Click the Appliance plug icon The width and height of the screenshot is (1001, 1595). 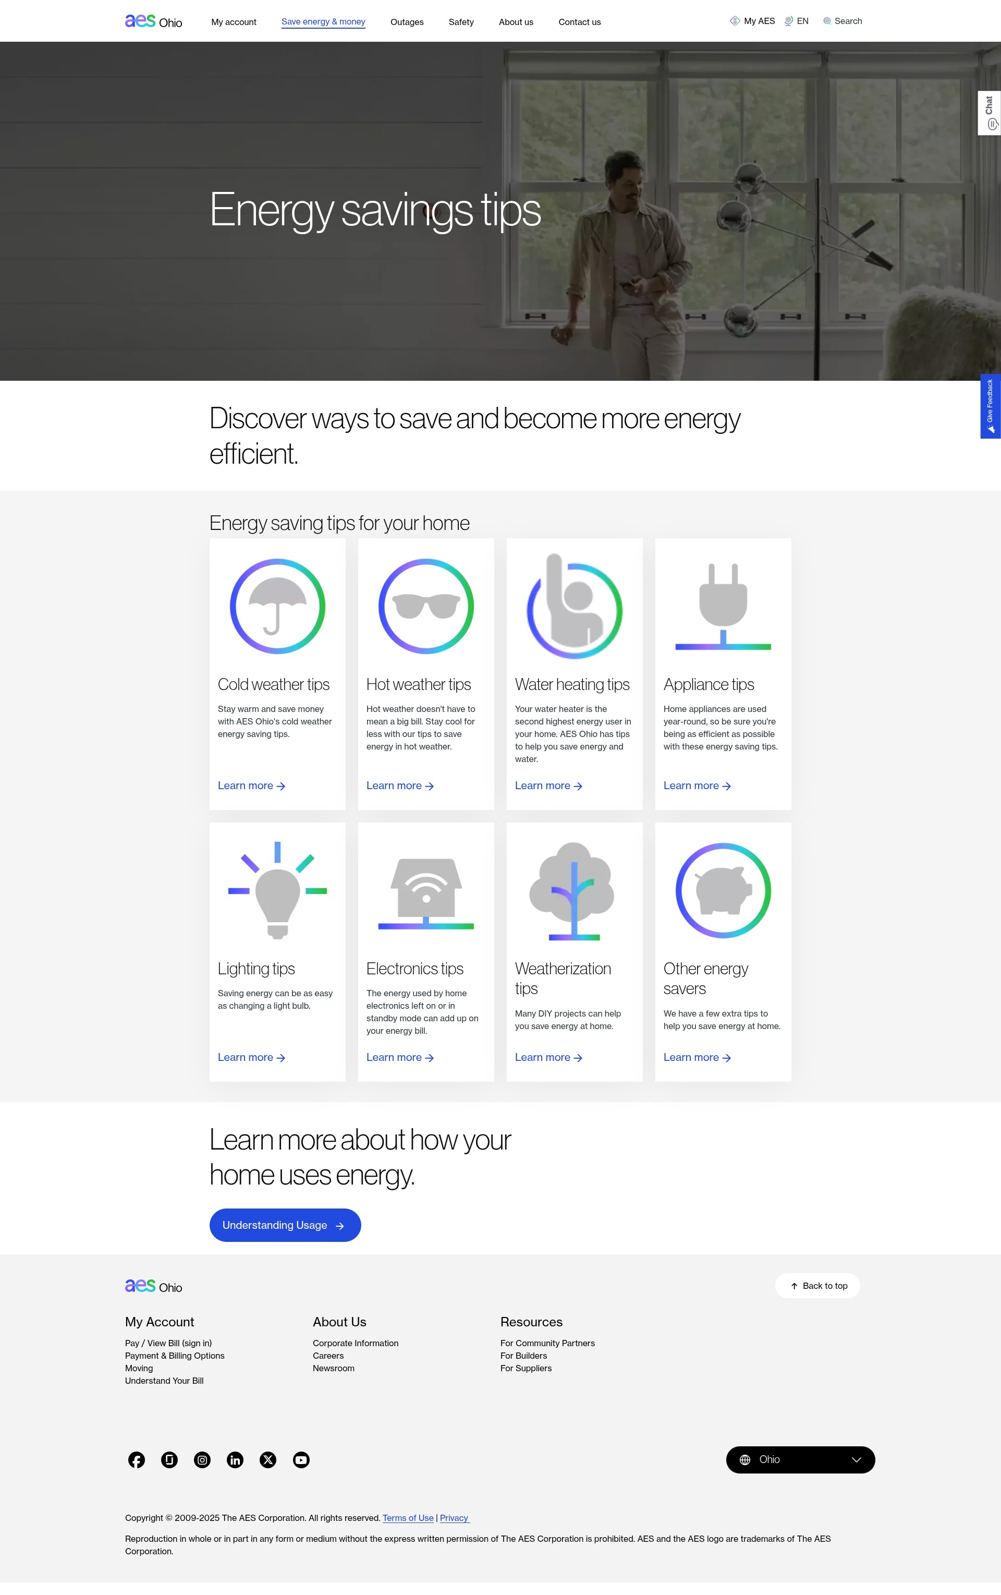point(723,606)
